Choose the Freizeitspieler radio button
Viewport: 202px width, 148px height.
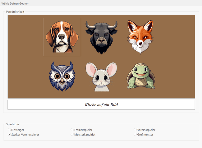tap(72, 130)
